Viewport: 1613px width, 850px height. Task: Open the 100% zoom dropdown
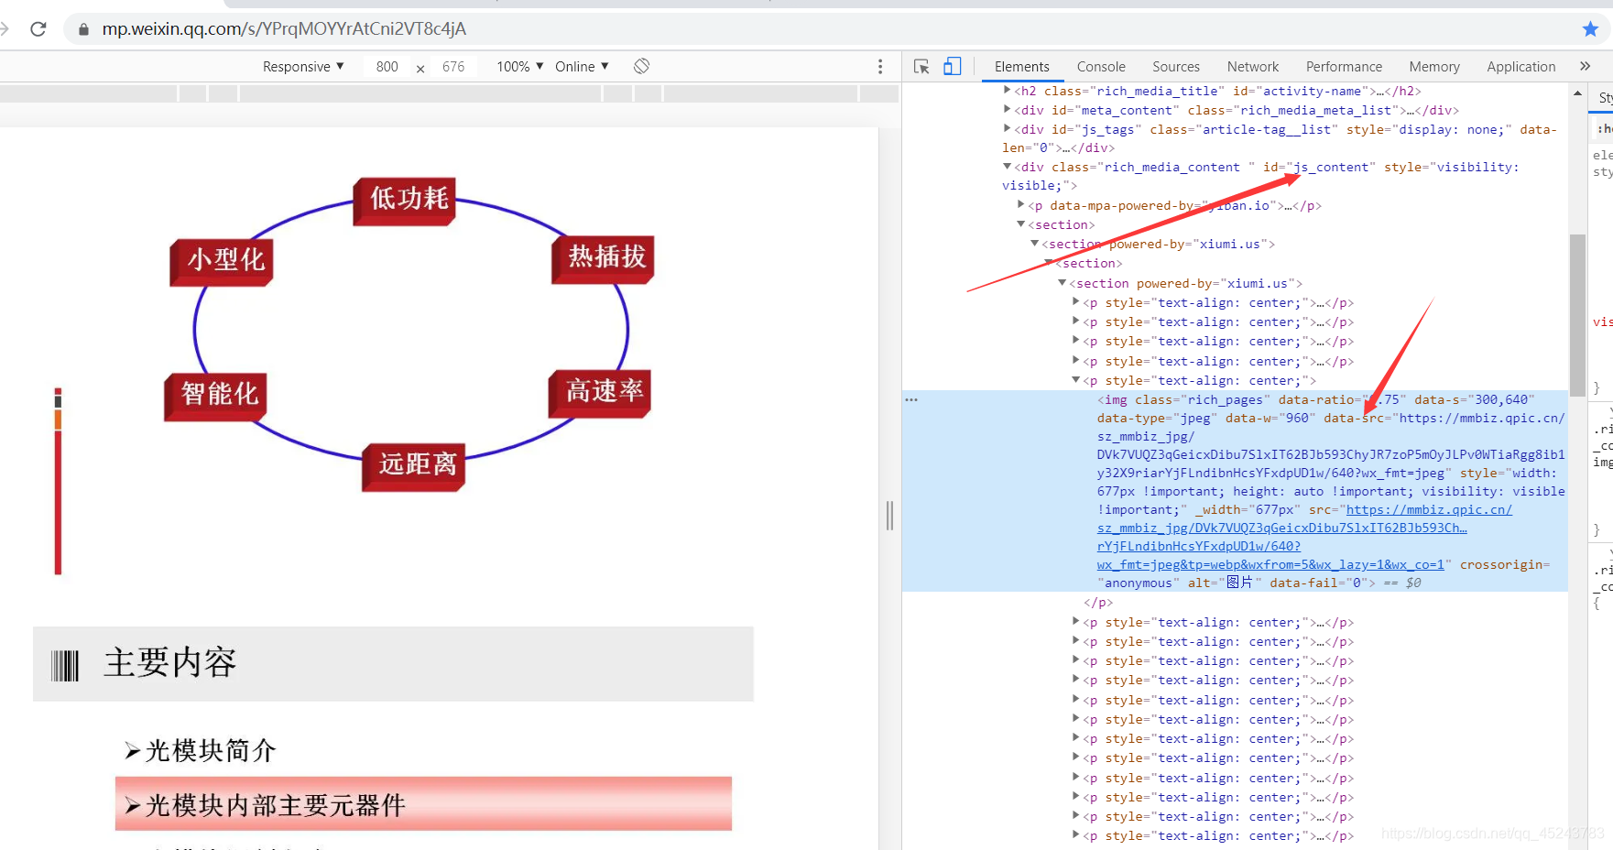pyautogui.click(x=520, y=66)
